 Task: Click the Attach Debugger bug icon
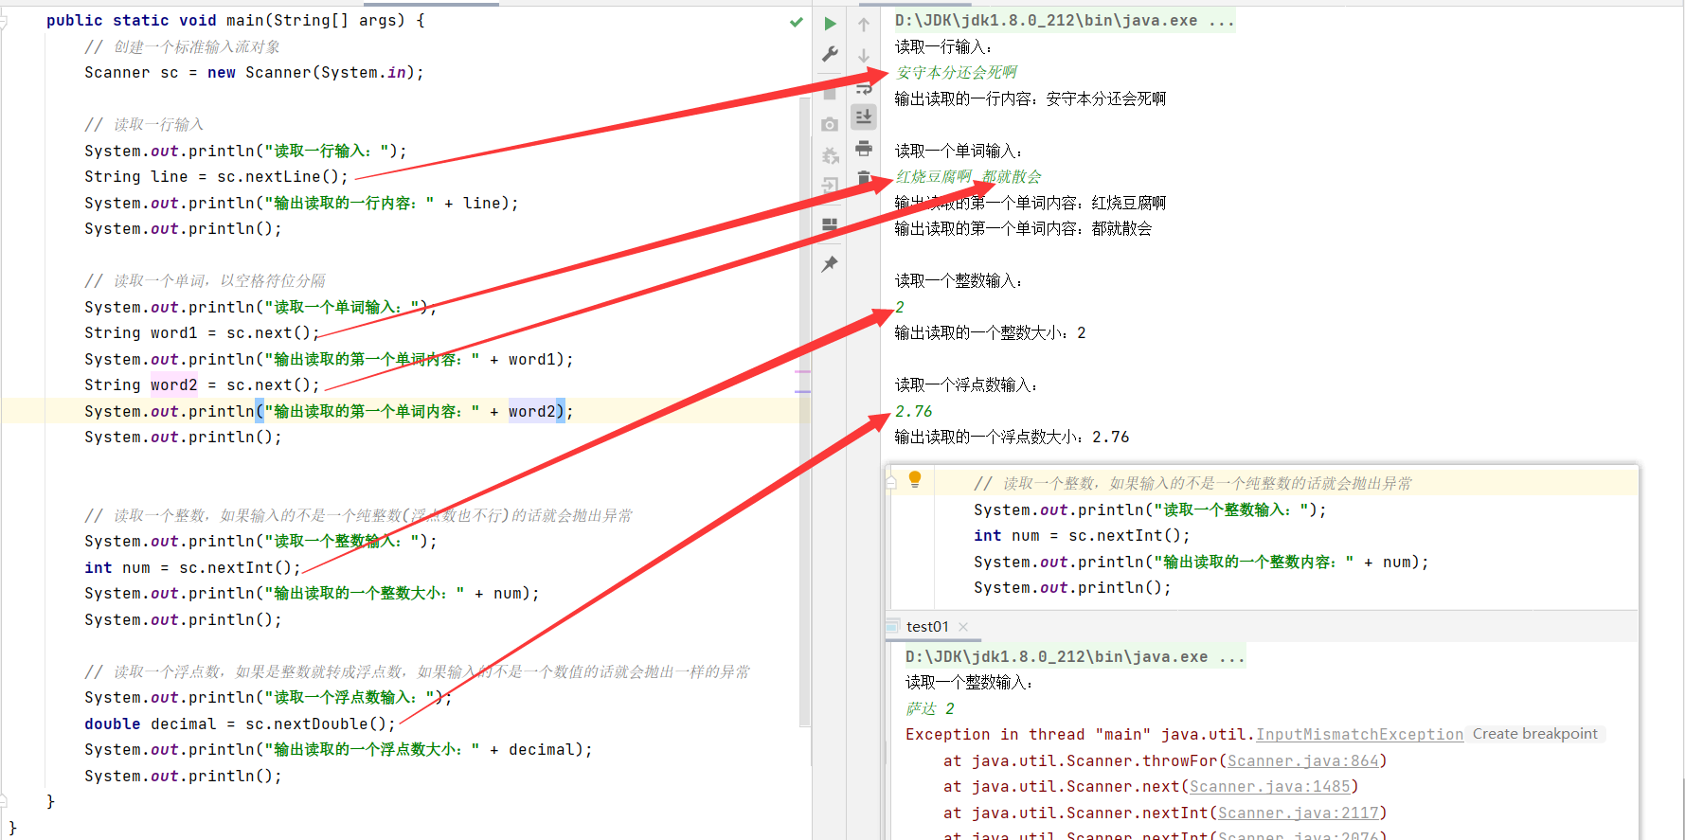pyautogui.click(x=831, y=155)
